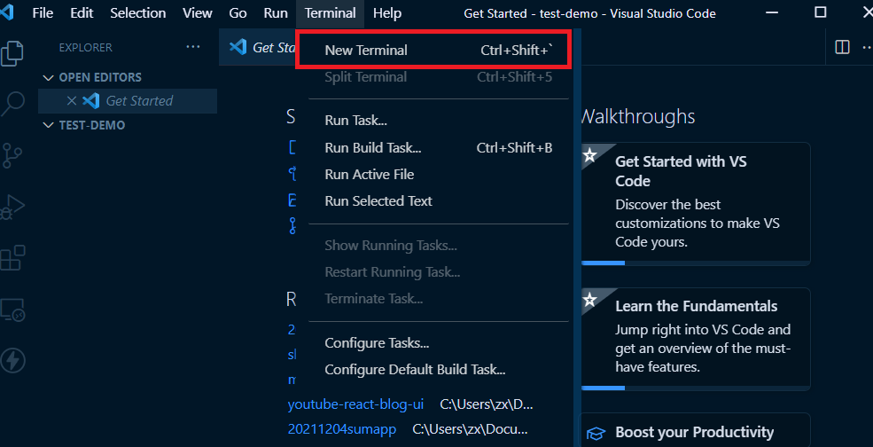Open the Help menu
Screen dimensions: 873x447
coord(387,12)
